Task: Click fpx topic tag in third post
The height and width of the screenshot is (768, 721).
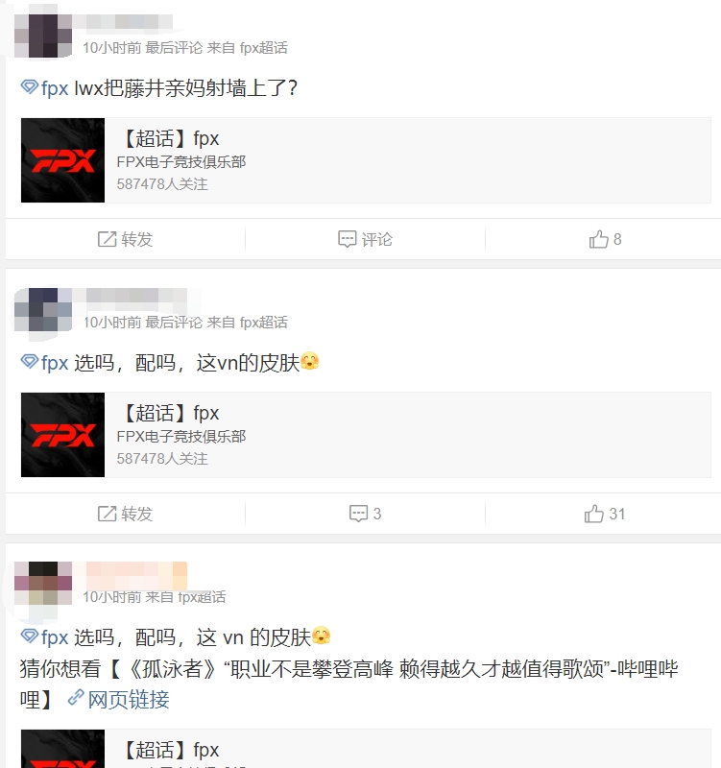Action: [55, 637]
